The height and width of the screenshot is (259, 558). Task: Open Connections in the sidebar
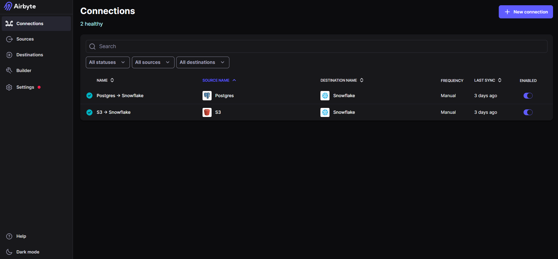click(x=36, y=24)
